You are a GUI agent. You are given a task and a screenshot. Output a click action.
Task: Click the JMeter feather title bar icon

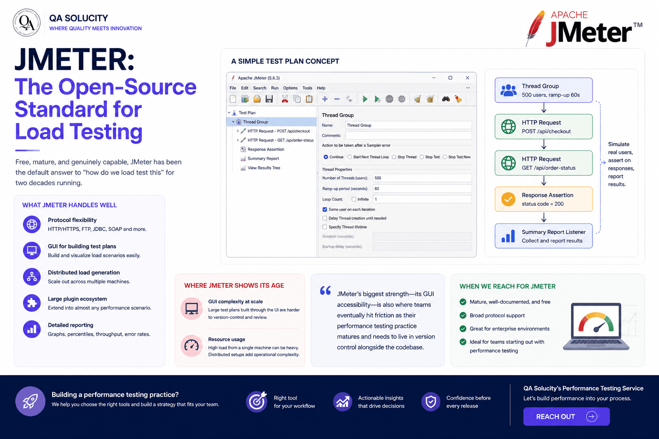pos(233,78)
